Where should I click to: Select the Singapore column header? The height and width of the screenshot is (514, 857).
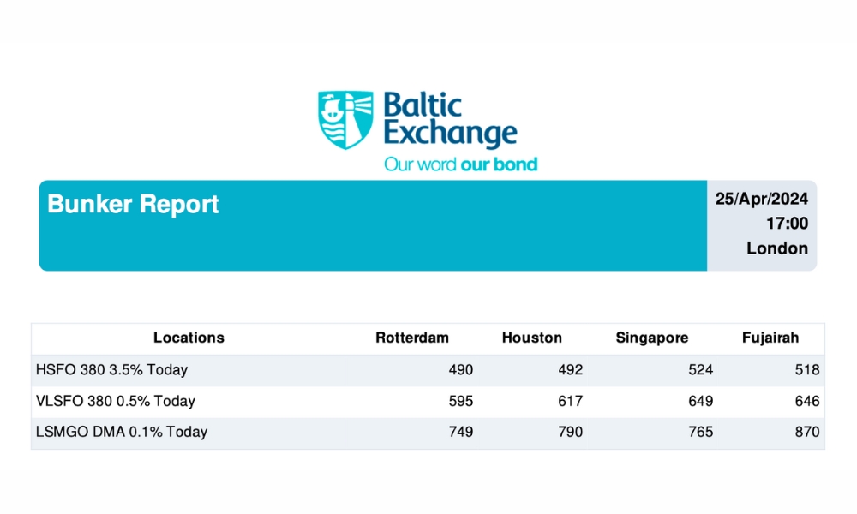[x=651, y=338]
